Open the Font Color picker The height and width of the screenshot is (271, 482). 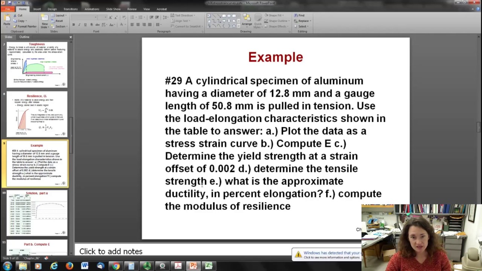coord(122,24)
